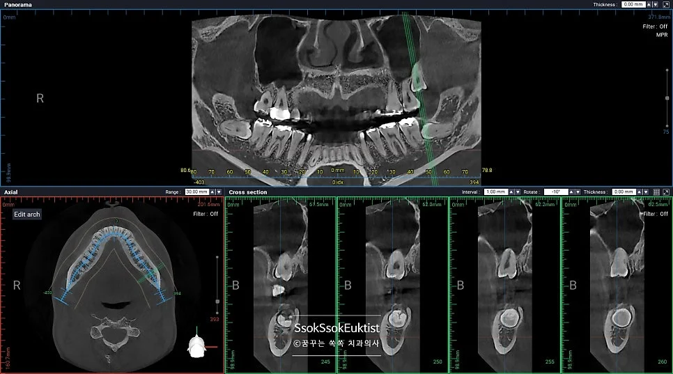
Task: Click the 0 idx label under panorama
Action: pyautogui.click(x=337, y=182)
